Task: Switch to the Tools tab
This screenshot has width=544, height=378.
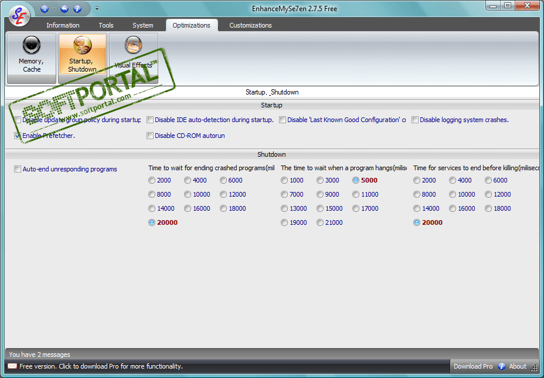Action: 106,25
